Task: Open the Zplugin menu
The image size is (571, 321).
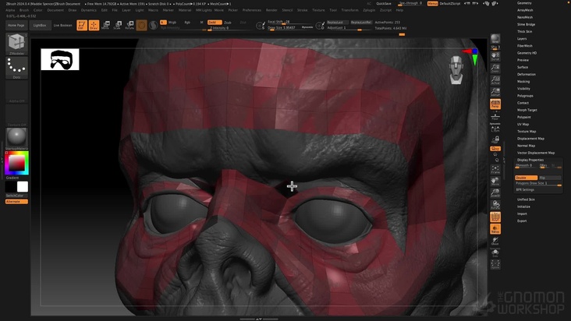Action: coord(369,10)
